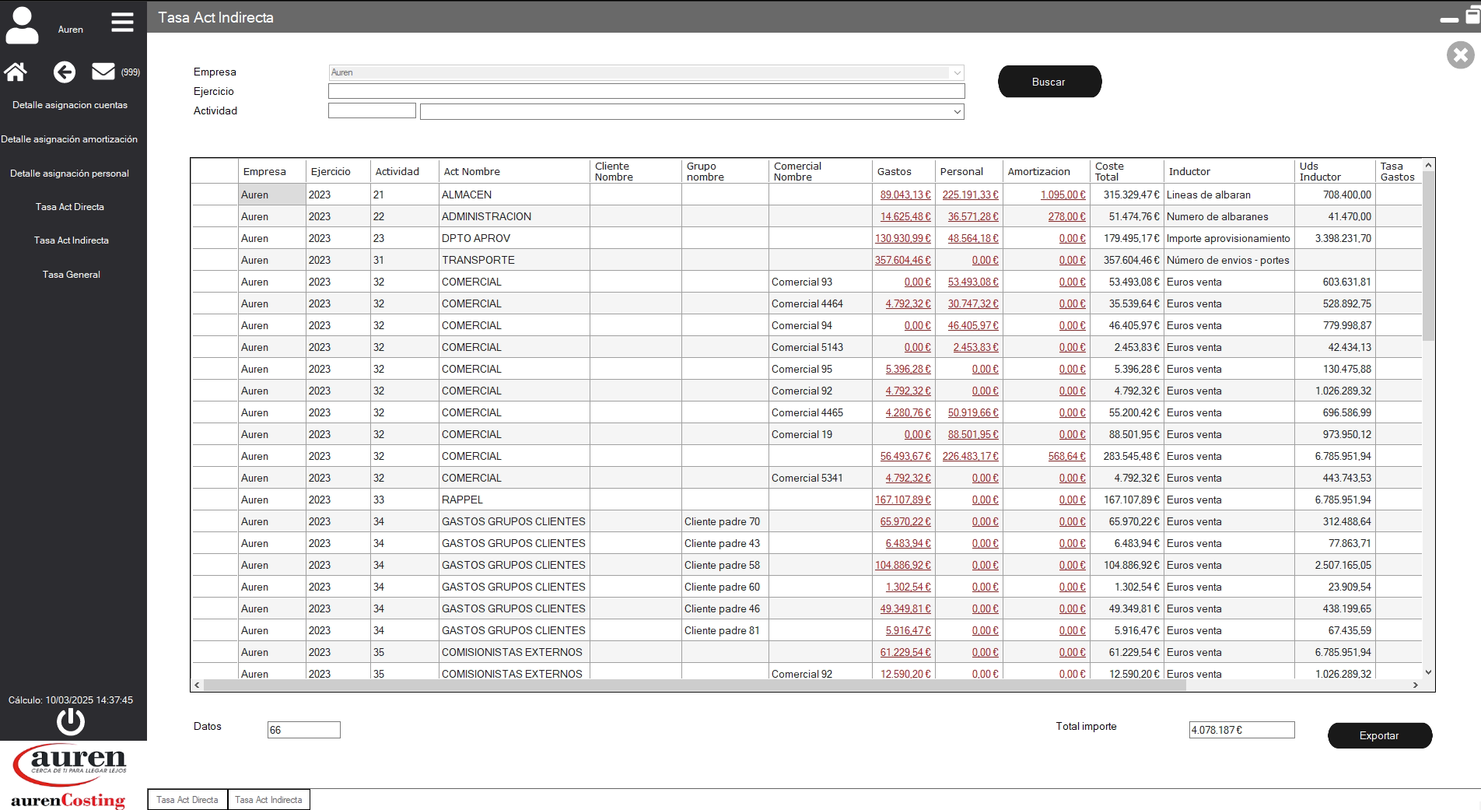Viewport: 1481px width, 810px height.
Task: Click the back arrow icon
Action: point(64,72)
